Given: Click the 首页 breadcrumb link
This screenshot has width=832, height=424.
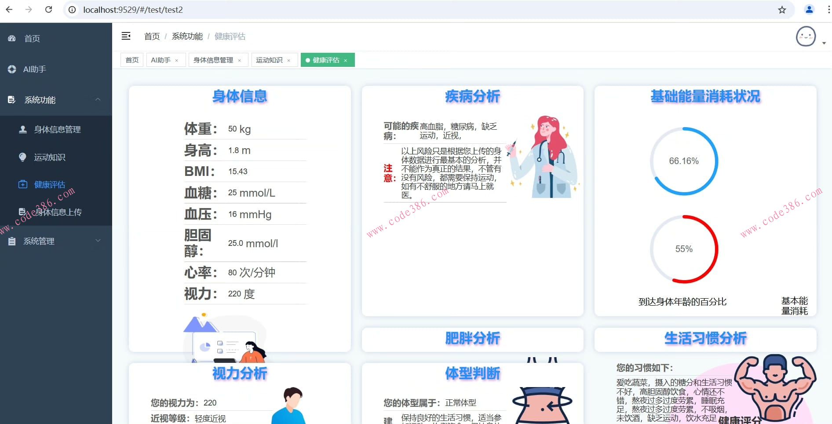Looking at the screenshot, I should (152, 36).
